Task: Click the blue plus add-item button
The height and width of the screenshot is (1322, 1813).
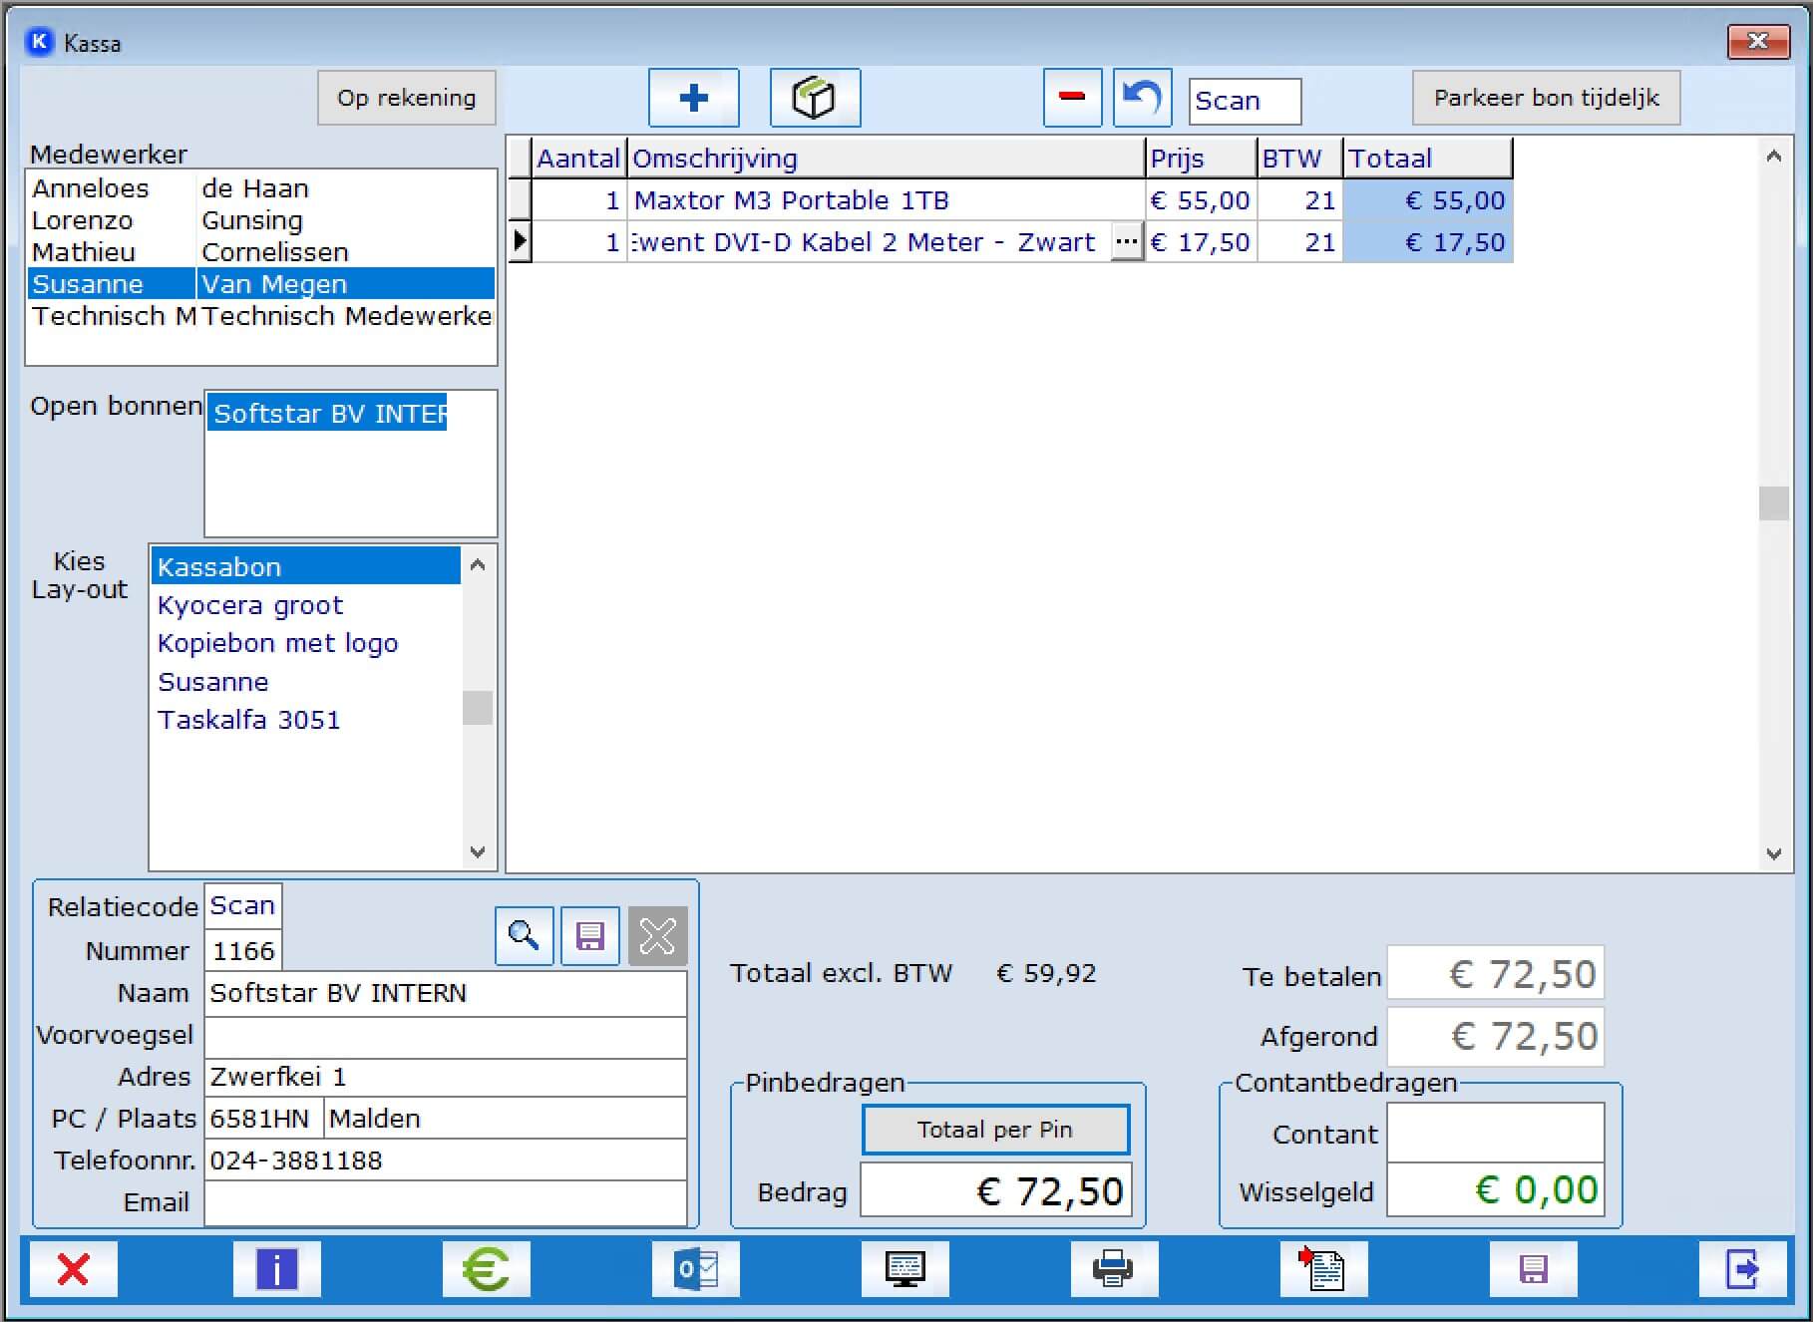Action: [x=693, y=98]
